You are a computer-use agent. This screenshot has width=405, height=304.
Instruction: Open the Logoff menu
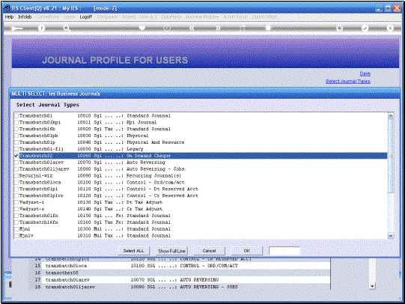coord(86,16)
